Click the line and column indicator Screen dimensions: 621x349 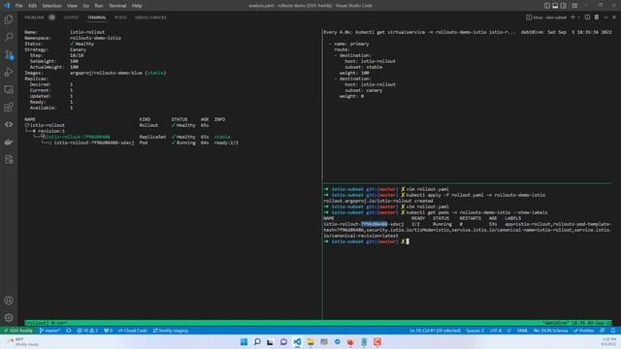(435, 331)
